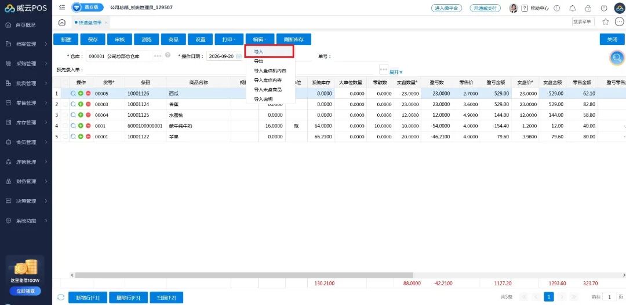626x305 pixels.
Task: Click the 审核 button
Action: [x=120, y=39]
